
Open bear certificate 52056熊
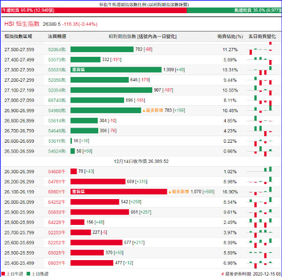tap(57, 80)
